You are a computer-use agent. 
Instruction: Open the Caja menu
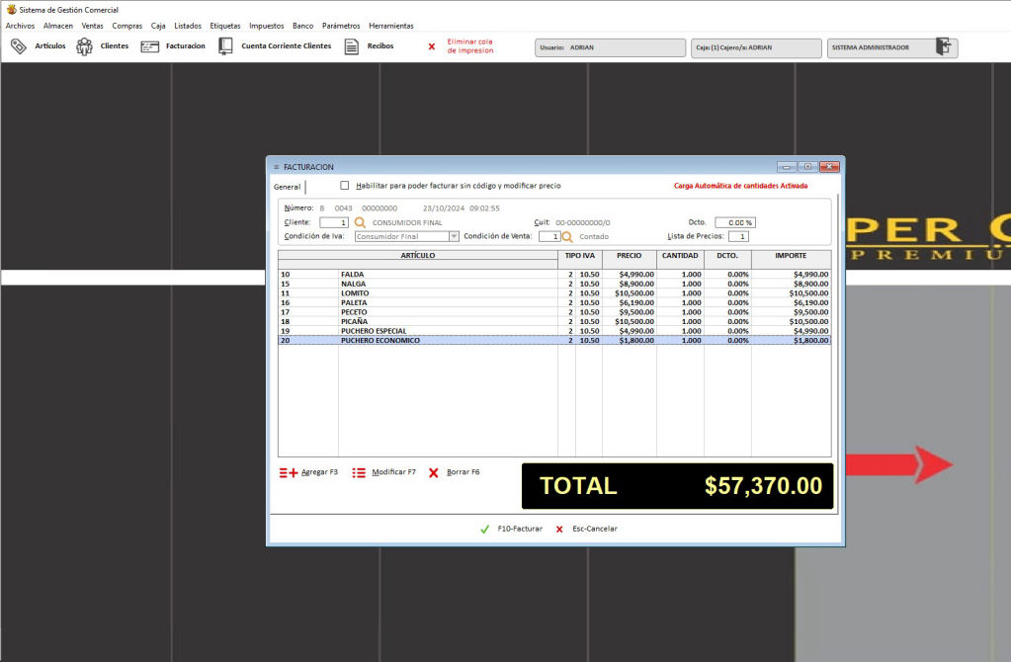coord(158,26)
